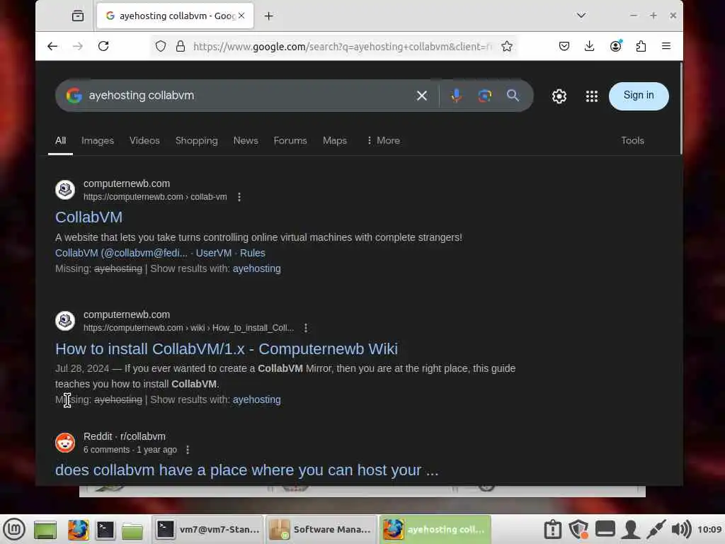This screenshot has height=544, width=725.
Task: Open options dots for How_to_install result
Action: tap(306, 328)
